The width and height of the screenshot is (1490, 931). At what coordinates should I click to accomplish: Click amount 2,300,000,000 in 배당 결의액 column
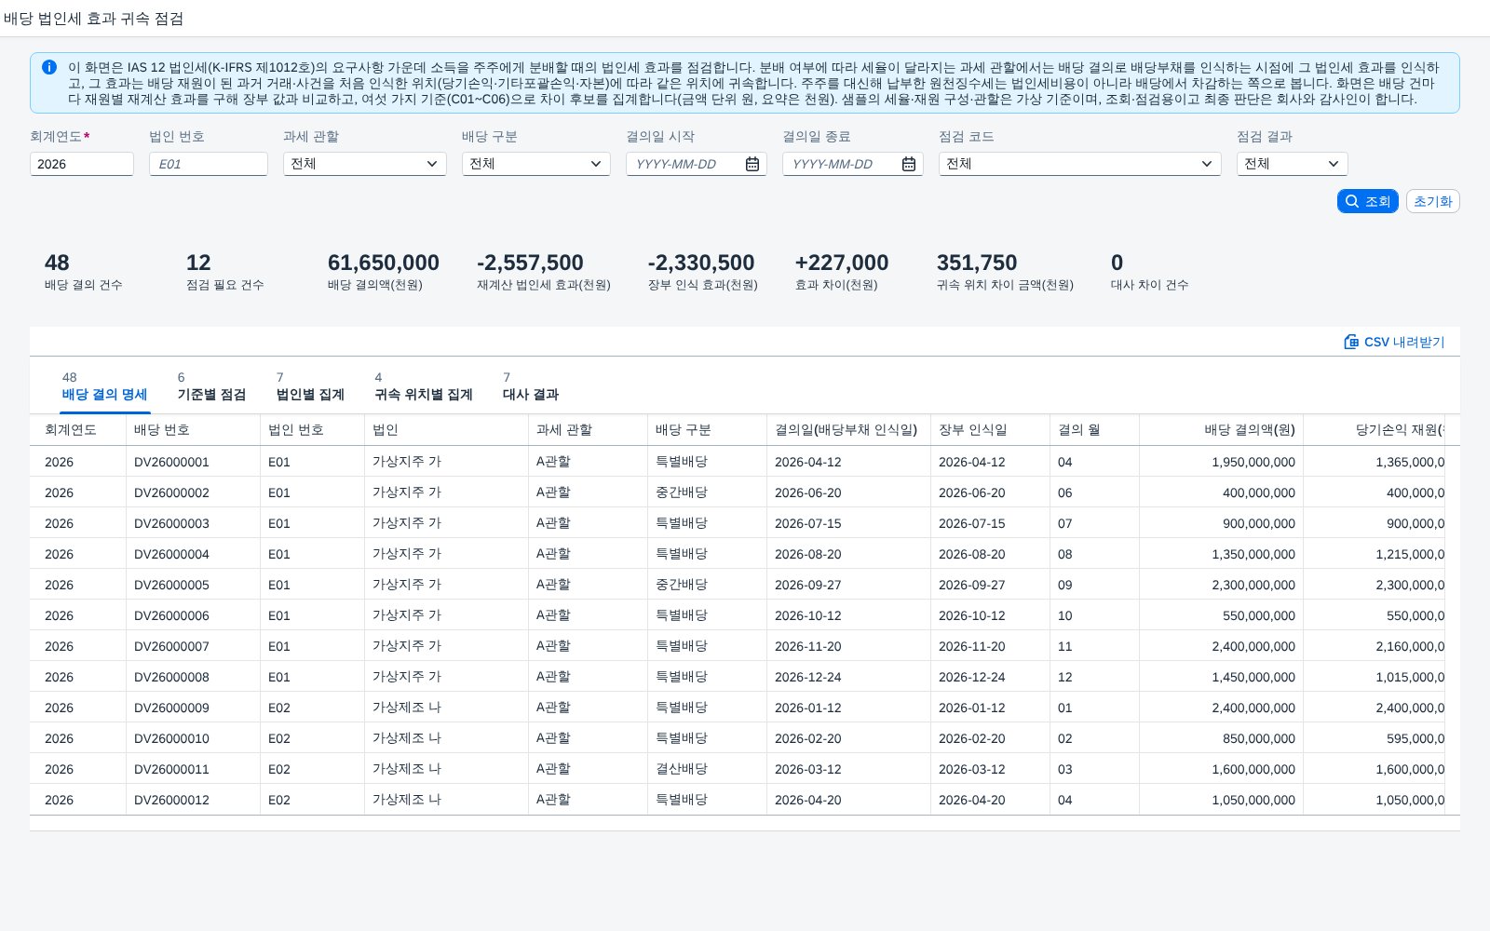pos(1253,585)
